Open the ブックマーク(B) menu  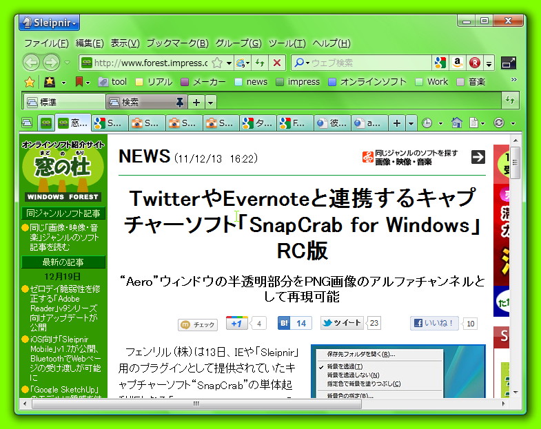(x=177, y=43)
